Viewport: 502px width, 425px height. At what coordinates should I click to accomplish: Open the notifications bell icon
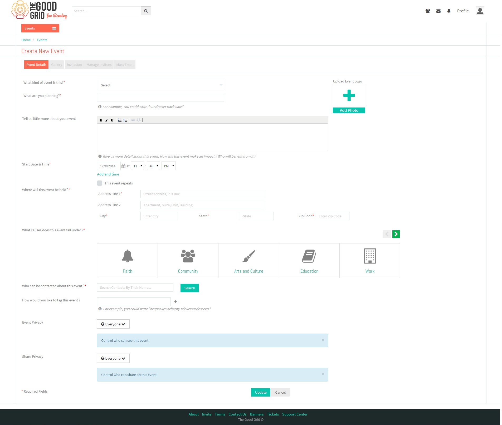click(449, 11)
